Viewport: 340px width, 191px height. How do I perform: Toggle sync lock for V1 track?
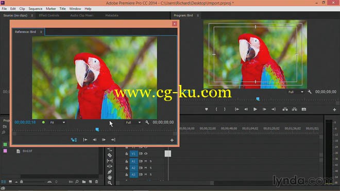pyautogui.click(x=141, y=154)
